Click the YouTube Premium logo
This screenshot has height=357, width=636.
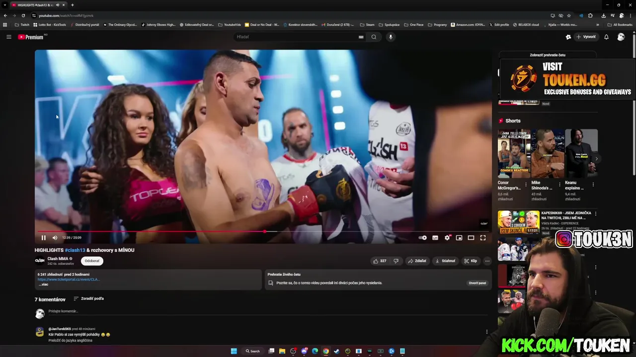pos(31,37)
